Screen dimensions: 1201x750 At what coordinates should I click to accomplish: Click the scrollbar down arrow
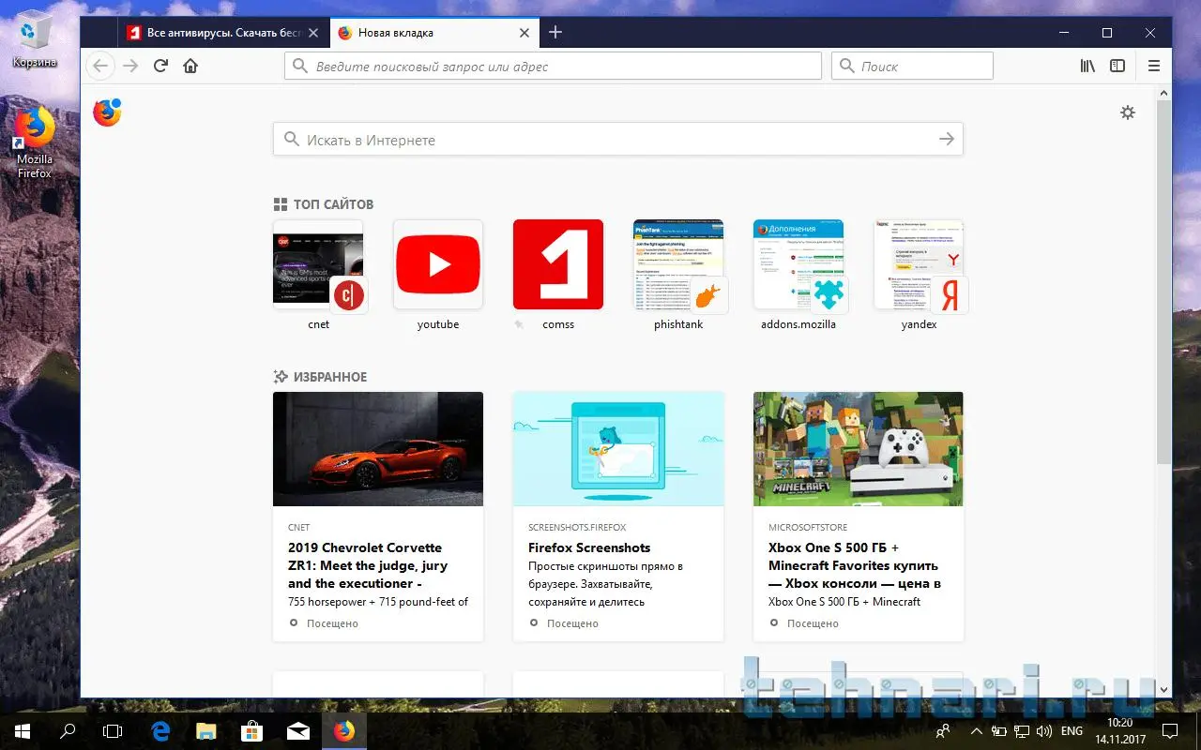pyautogui.click(x=1163, y=689)
